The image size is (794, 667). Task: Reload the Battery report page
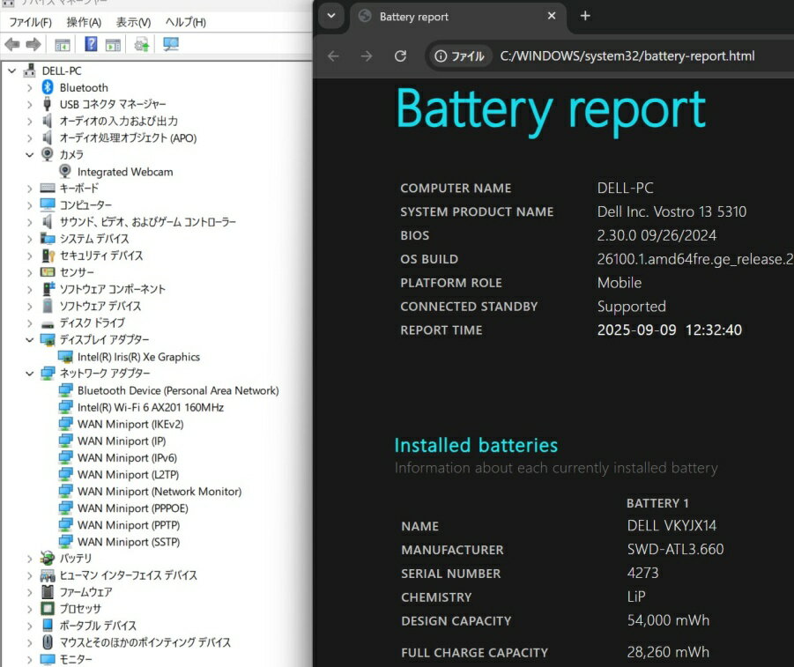tap(400, 56)
